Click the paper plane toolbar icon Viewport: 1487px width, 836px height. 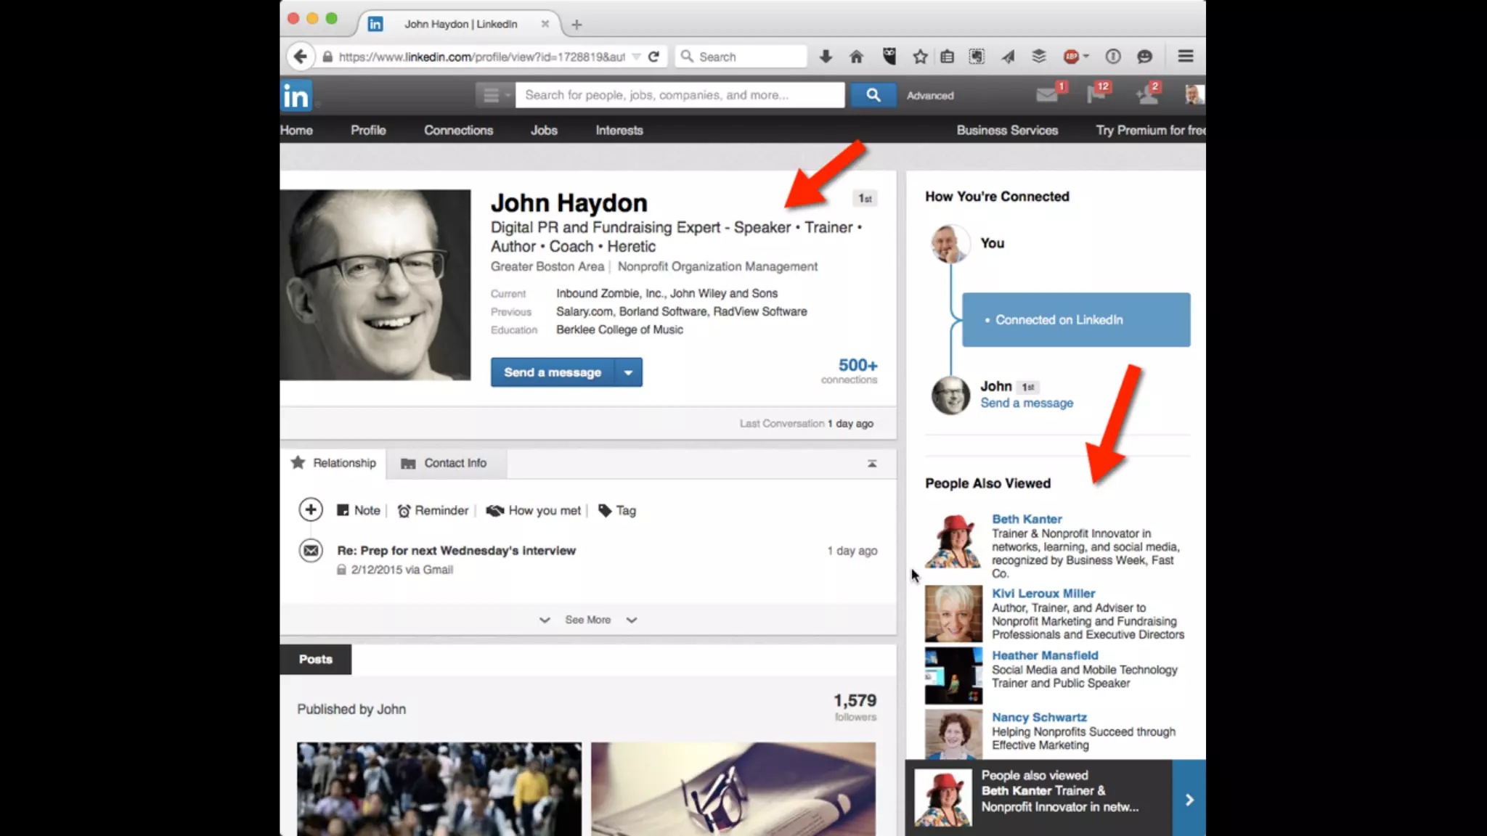[1008, 57]
